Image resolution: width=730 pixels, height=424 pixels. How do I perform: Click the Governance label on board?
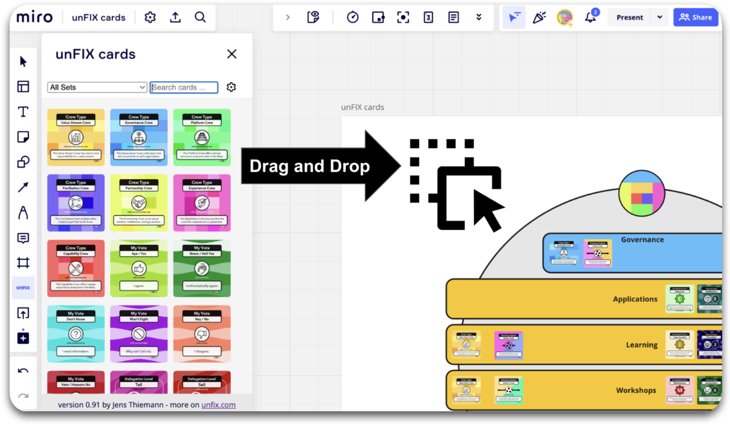coord(643,240)
